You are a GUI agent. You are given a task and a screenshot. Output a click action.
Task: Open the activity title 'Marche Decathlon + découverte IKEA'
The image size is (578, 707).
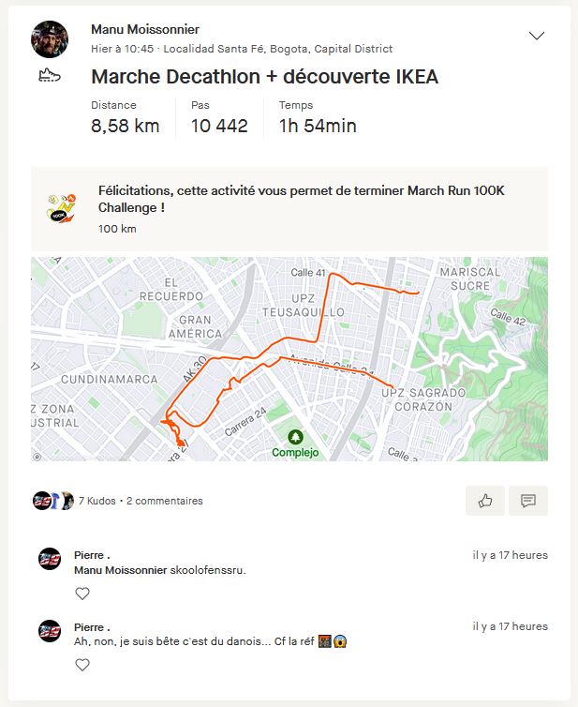[264, 77]
